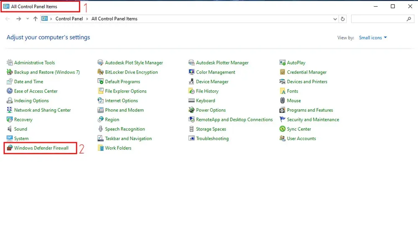Open the Mouse icon

pyautogui.click(x=282, y=100)
